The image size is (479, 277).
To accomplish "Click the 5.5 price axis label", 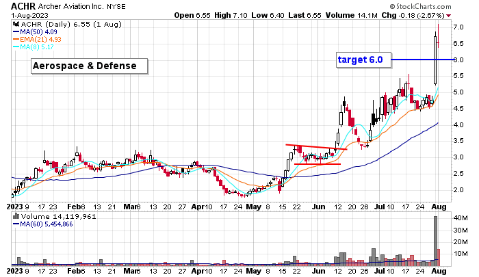I will tap(458, 76).
